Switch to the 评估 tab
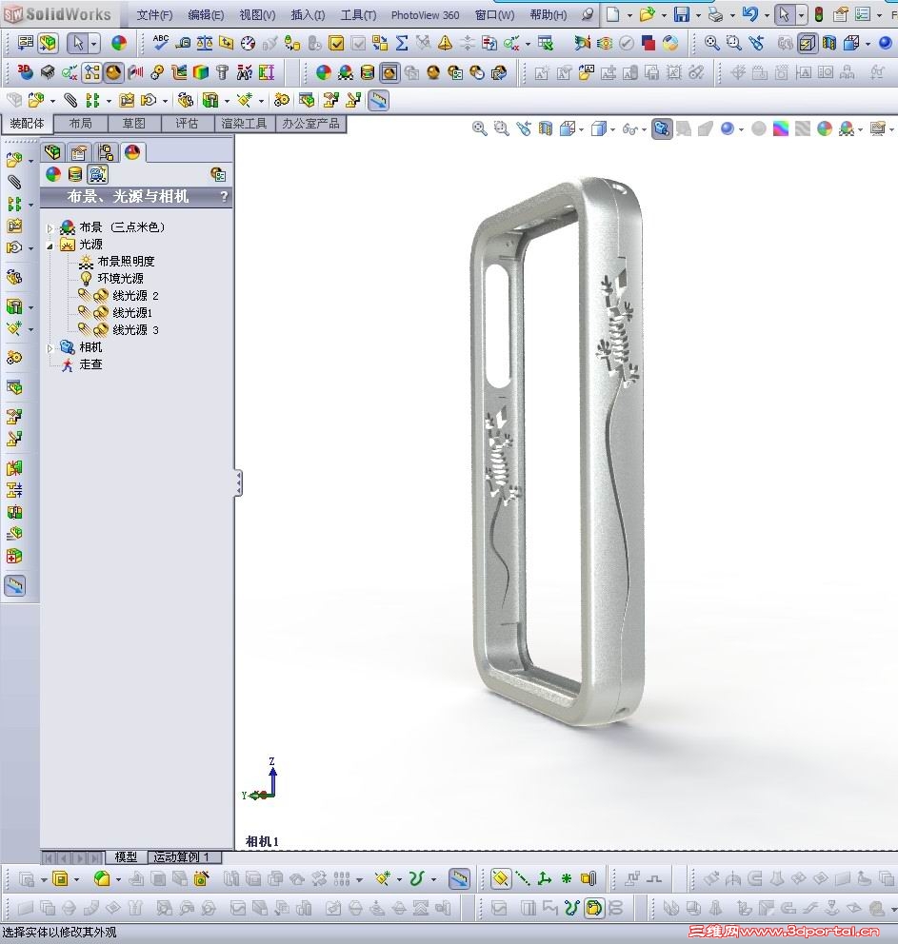 [x=187, y=124]
